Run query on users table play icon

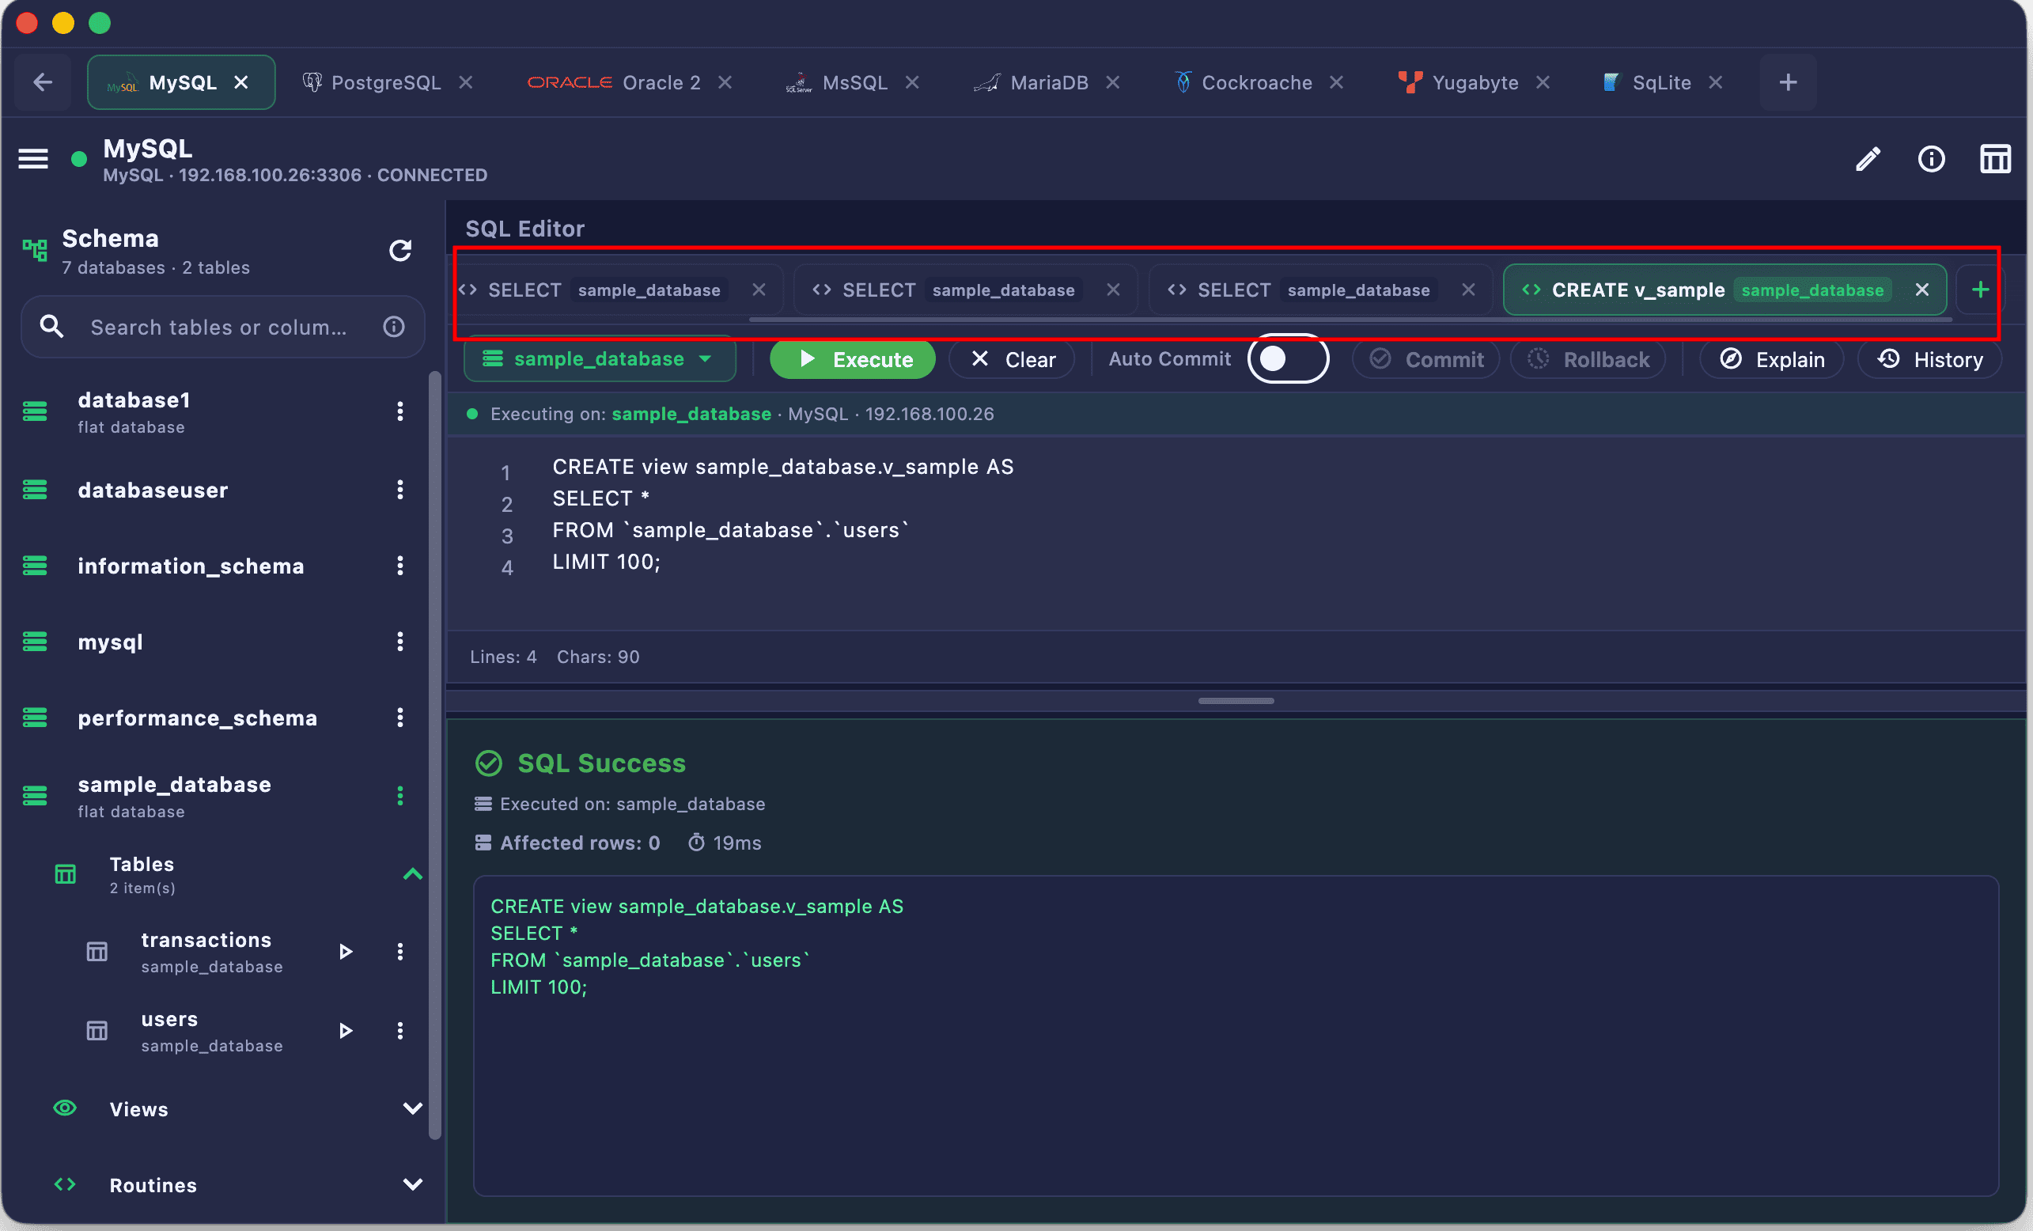[346, 1032]
